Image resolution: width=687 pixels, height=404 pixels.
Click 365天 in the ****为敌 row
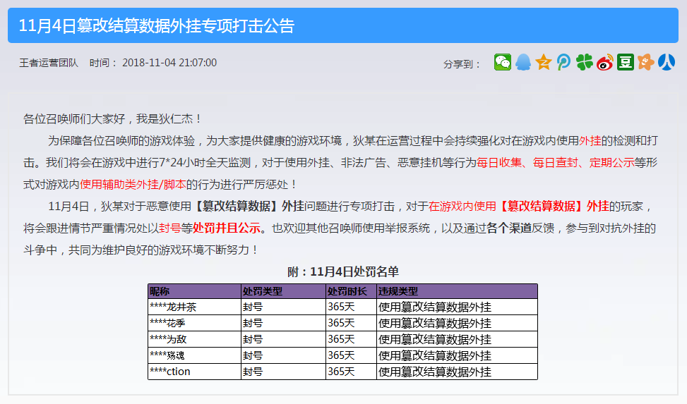point(341,340)
